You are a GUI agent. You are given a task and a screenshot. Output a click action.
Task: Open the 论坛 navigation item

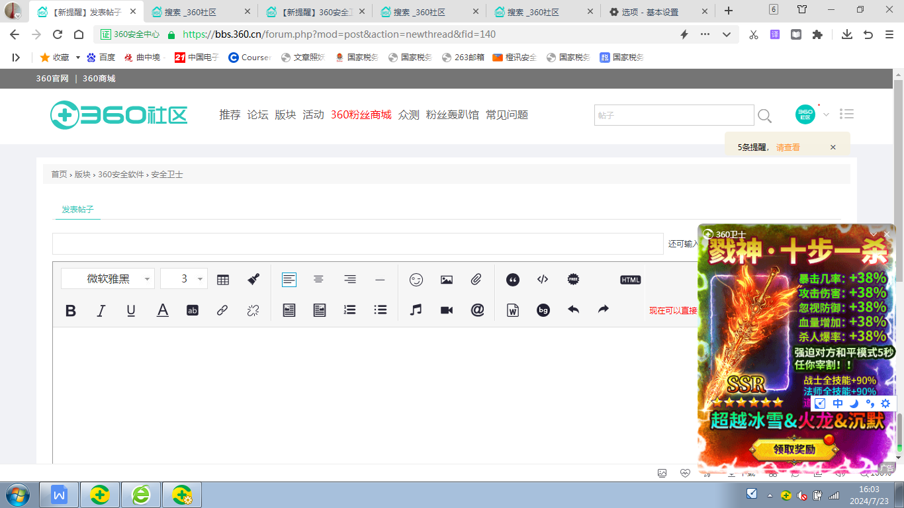[x=258, y=115]
